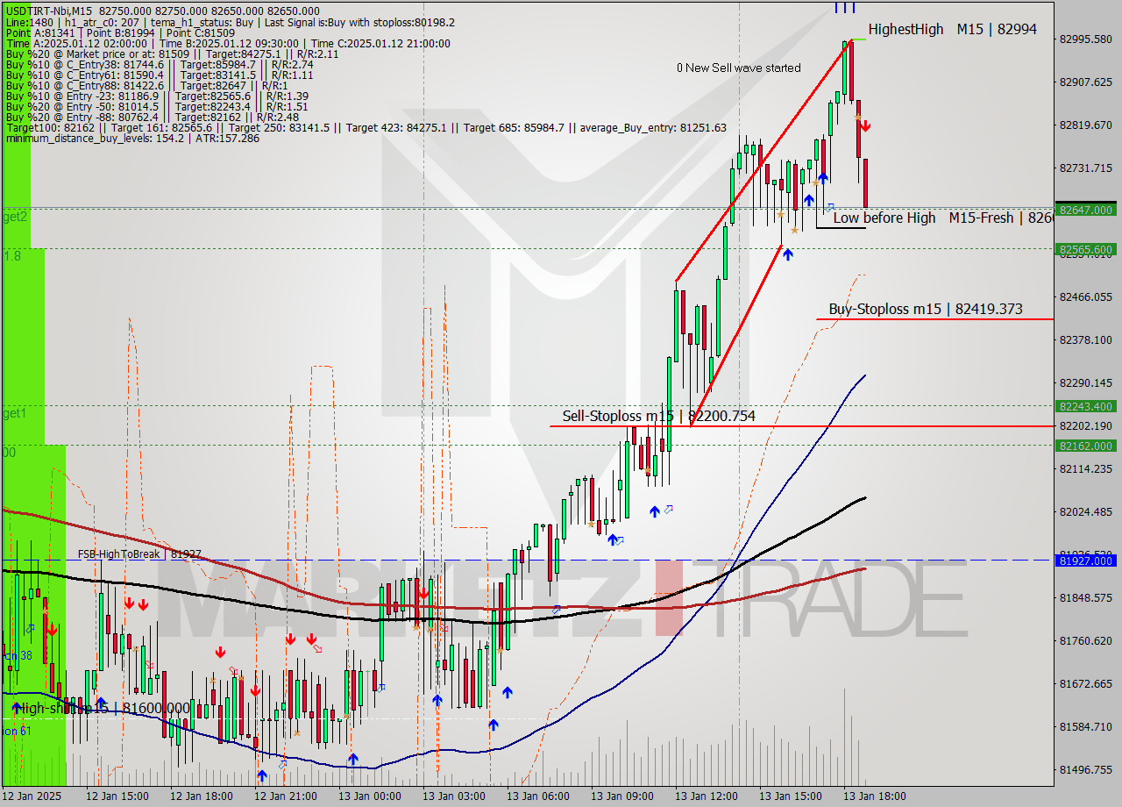1122x807 pixels.
Task: Click the 'Buy %10 @ C_Entry61' header line
Action: 159,75
